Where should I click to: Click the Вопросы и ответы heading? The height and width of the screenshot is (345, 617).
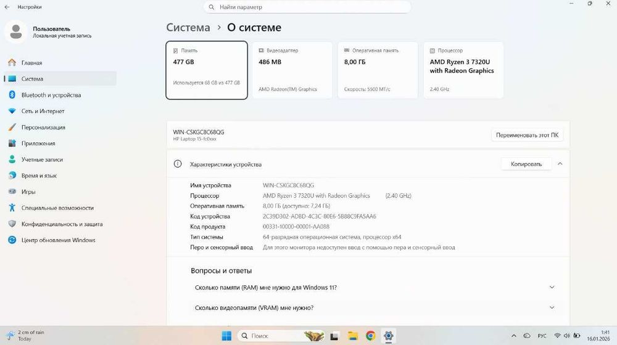click(221, 270)
